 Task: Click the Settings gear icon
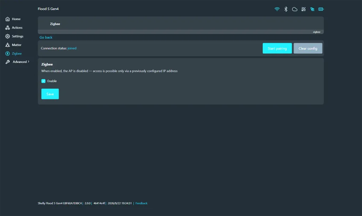point(8,36)
